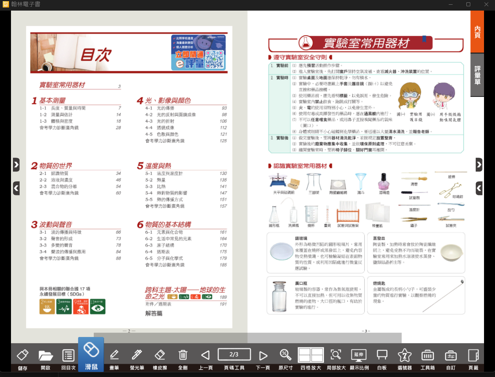The width and height of the screenshot is (495, 377).
Task: Open section 1-1 長度、質量與時間
Action: (80, 108)
